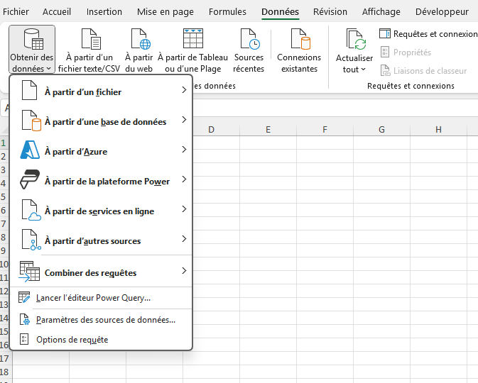This screenshot has width=478, height=383.
Task: Click the blank file icon beside À partir d'un fichier
Action: point(30,90)
